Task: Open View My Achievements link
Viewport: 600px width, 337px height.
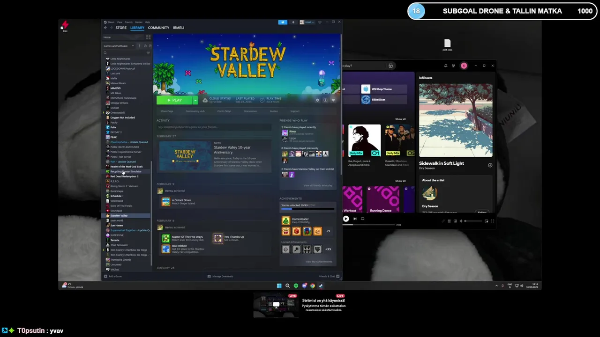Action: pos(319,262)
